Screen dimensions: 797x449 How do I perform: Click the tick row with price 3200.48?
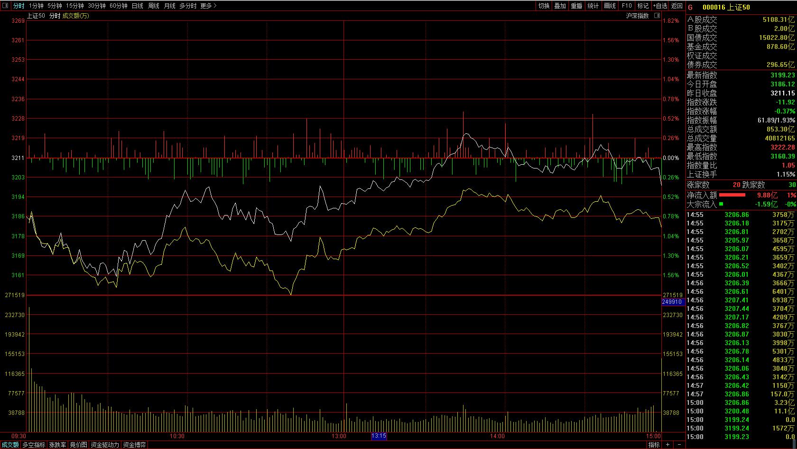click(741, 411)
